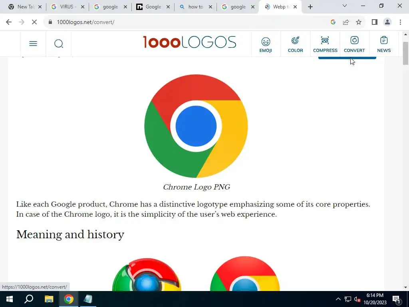Bookmark this page with the star

coord(359,22)
